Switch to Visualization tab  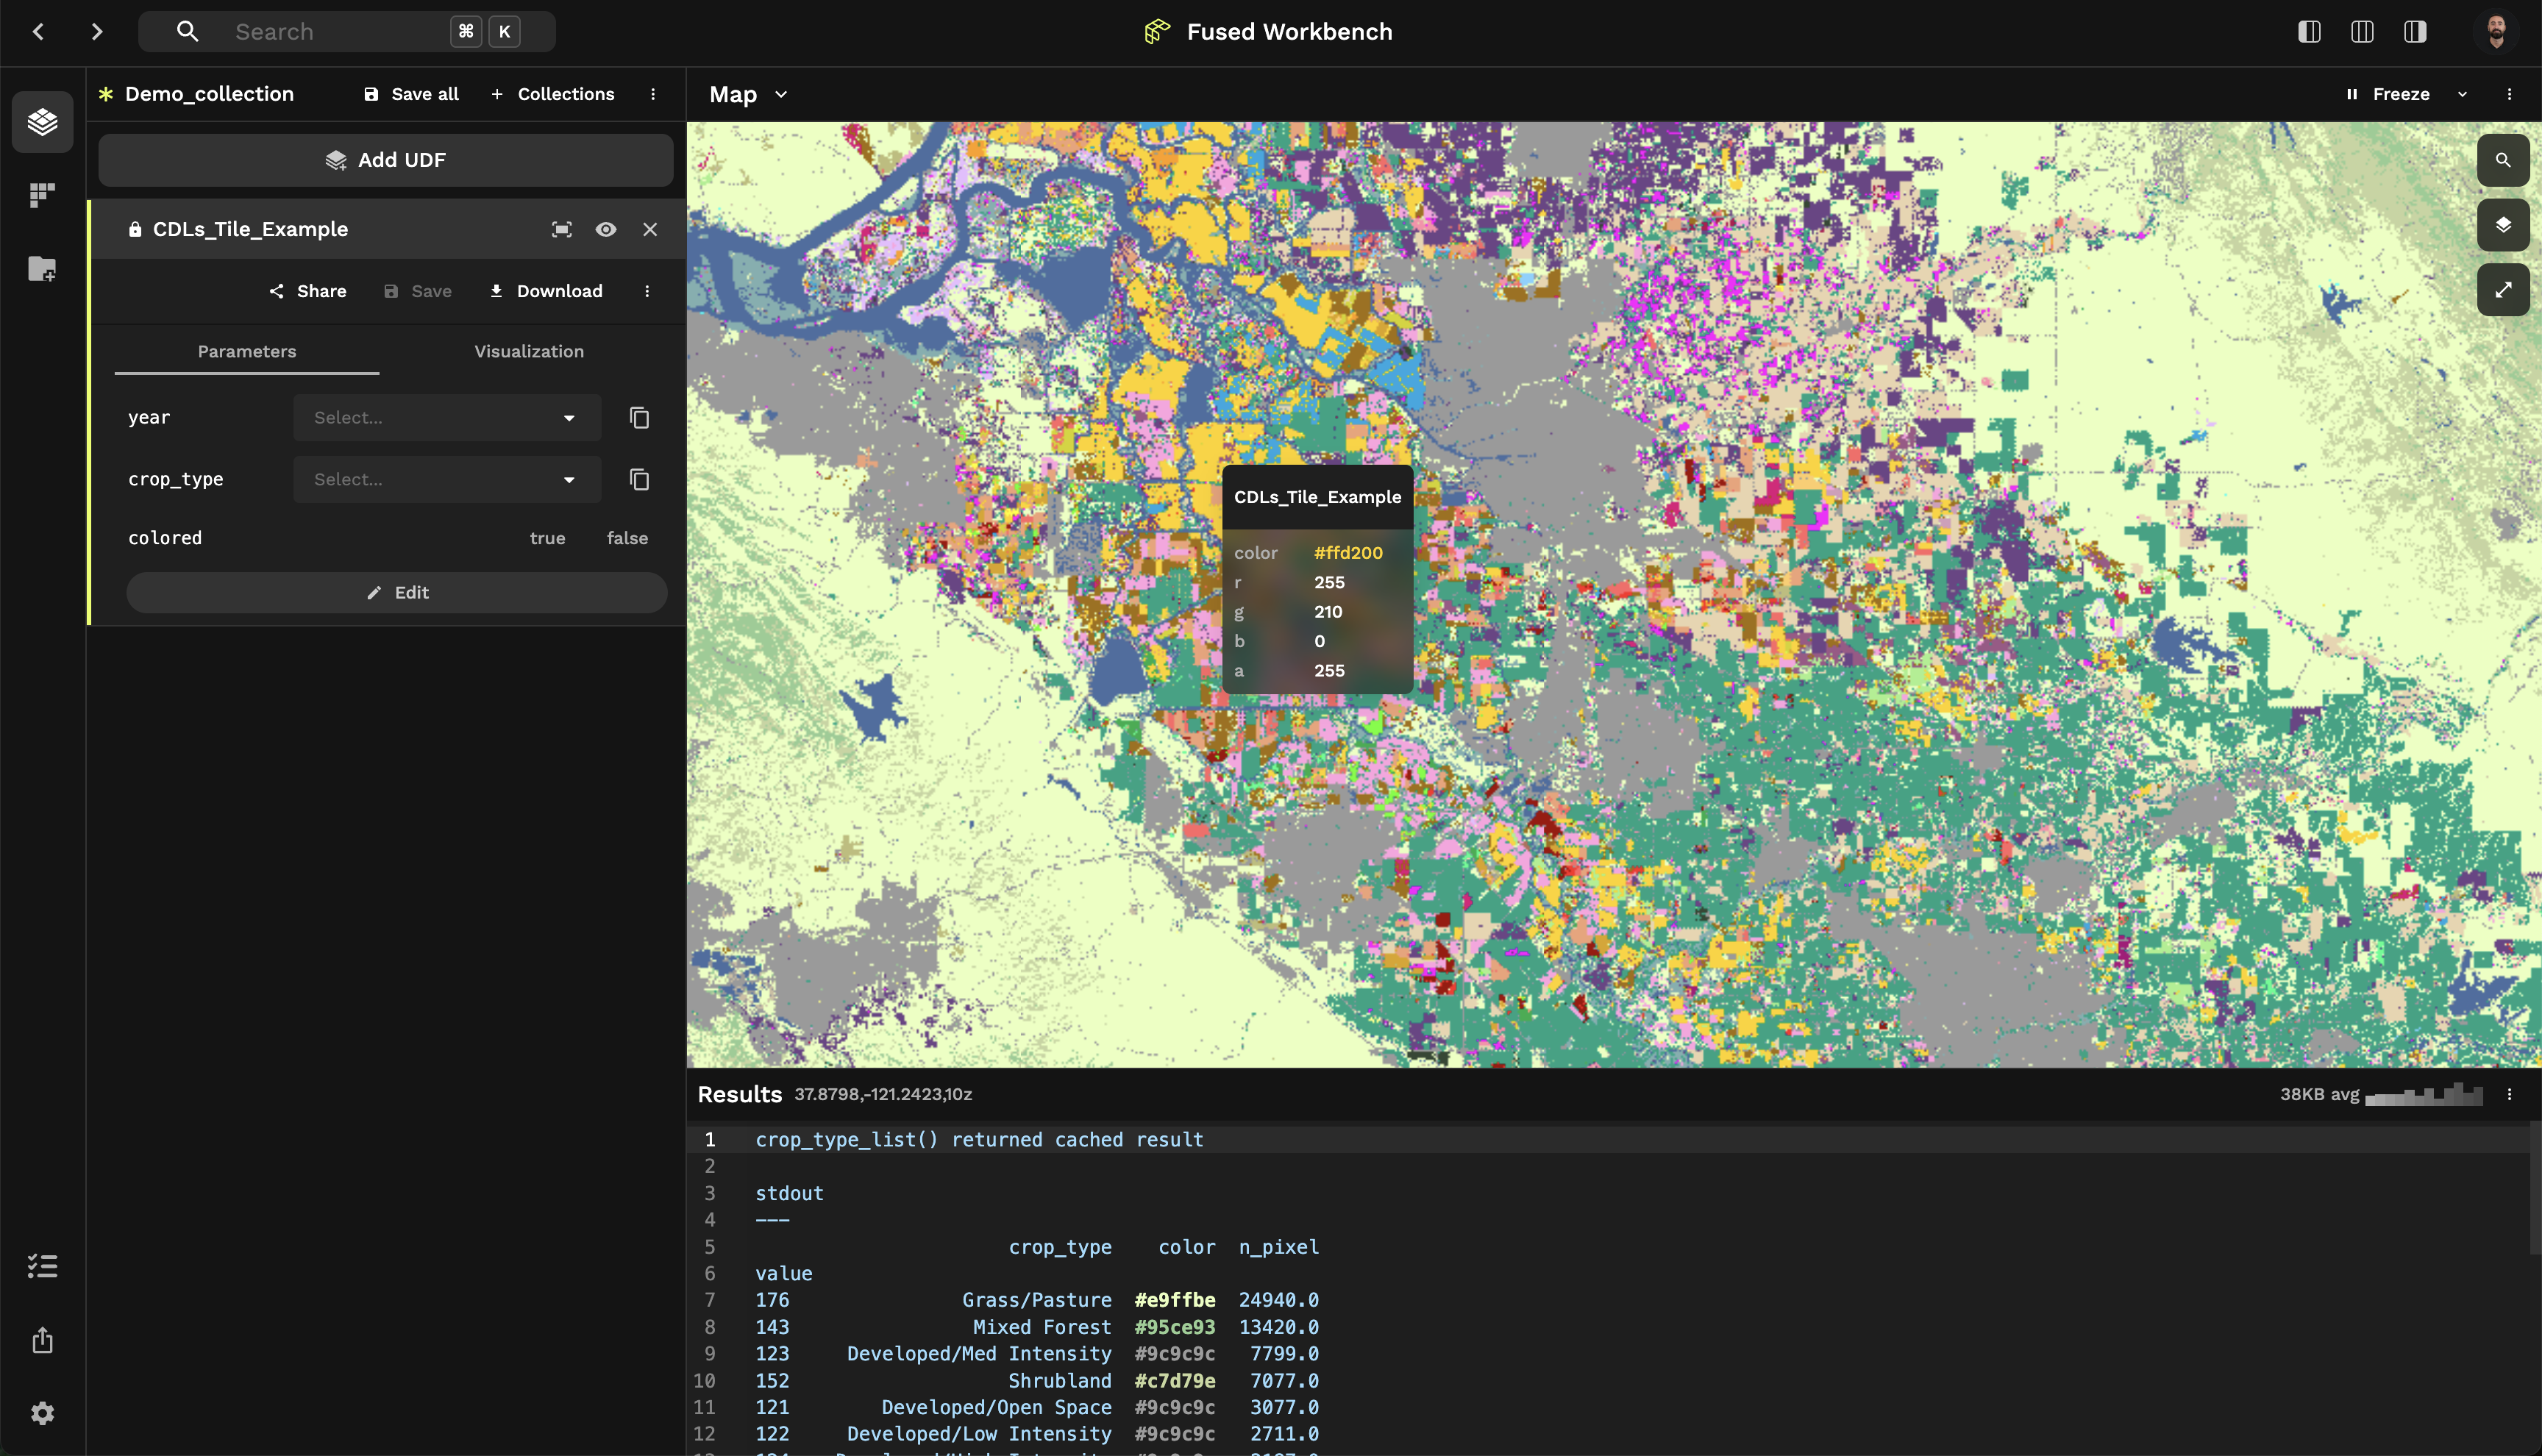529,352
